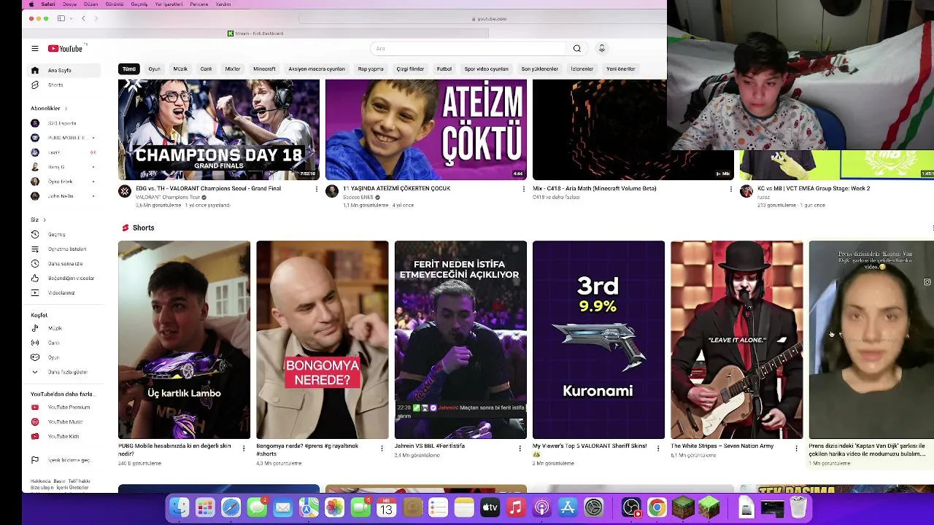
Task: Open options menu for EDG vs. TH video
Action: pyautogui.click(x=316, y=190)
